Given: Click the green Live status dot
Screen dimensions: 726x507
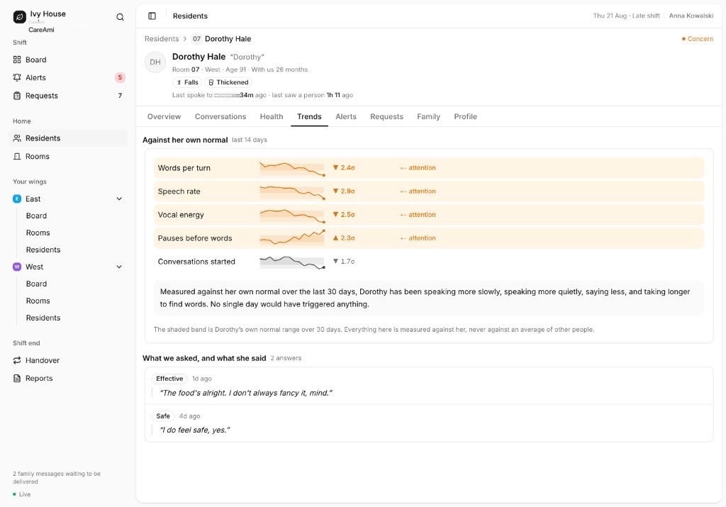Looking at the screenshot, I should (14, 494).
